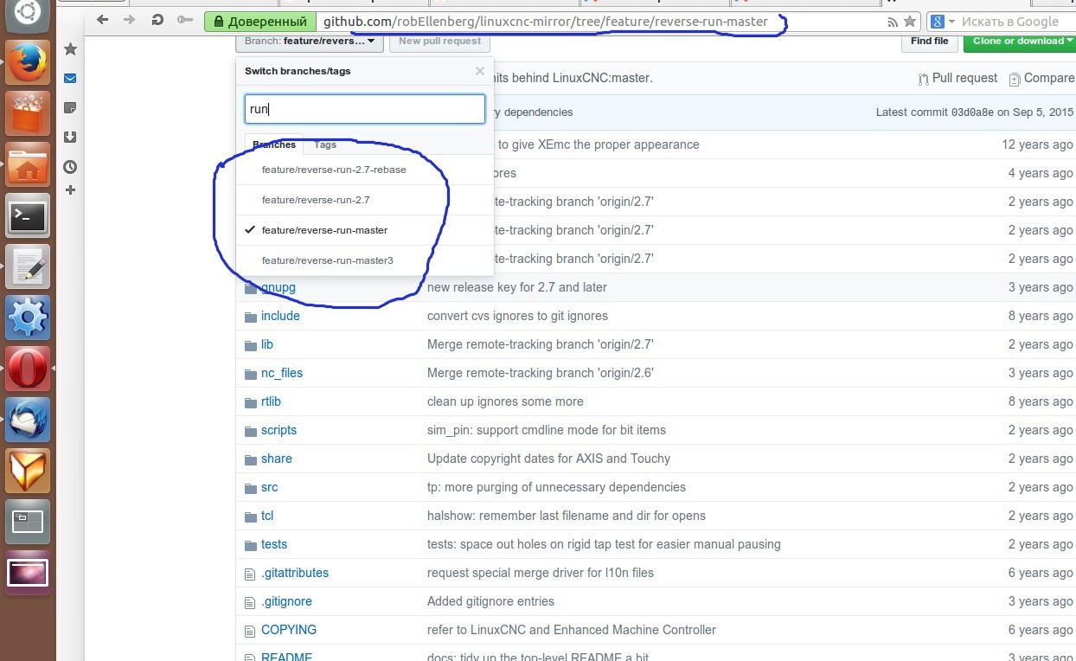Open the text editor launcher

[x=28, y=267]
